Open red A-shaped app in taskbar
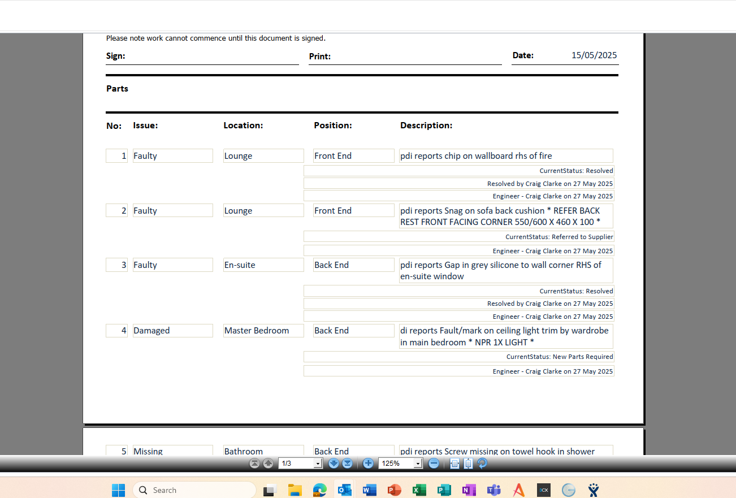Screen dimensions: 736x498 (518, 490)
